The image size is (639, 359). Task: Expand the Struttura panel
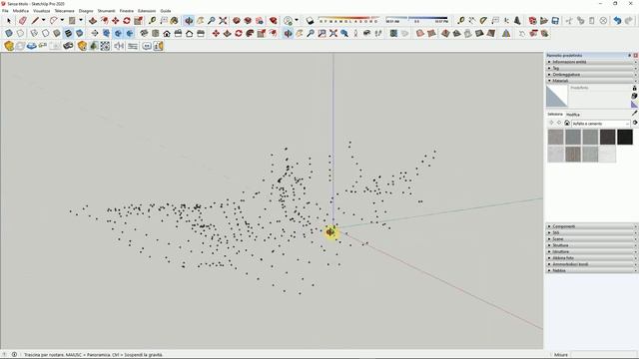coord(592,245)
